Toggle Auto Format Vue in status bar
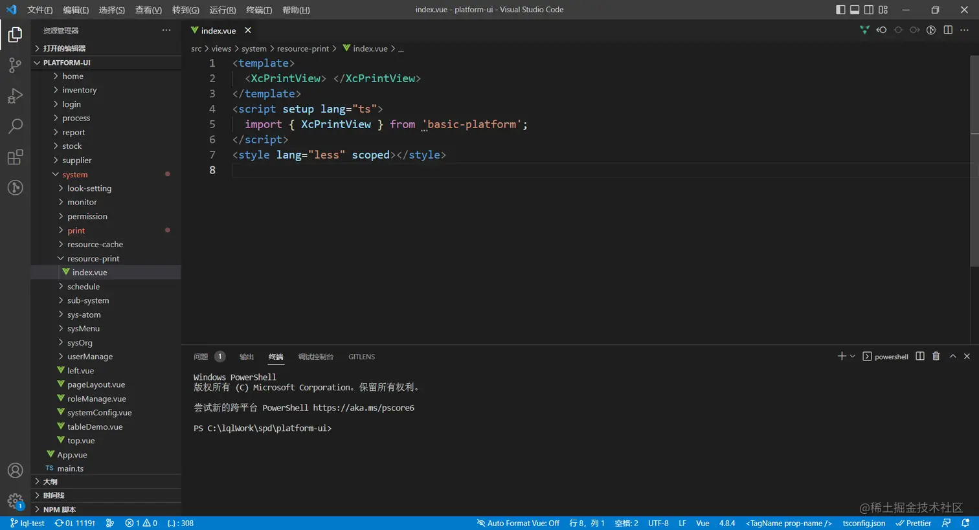 pos(518,523)
